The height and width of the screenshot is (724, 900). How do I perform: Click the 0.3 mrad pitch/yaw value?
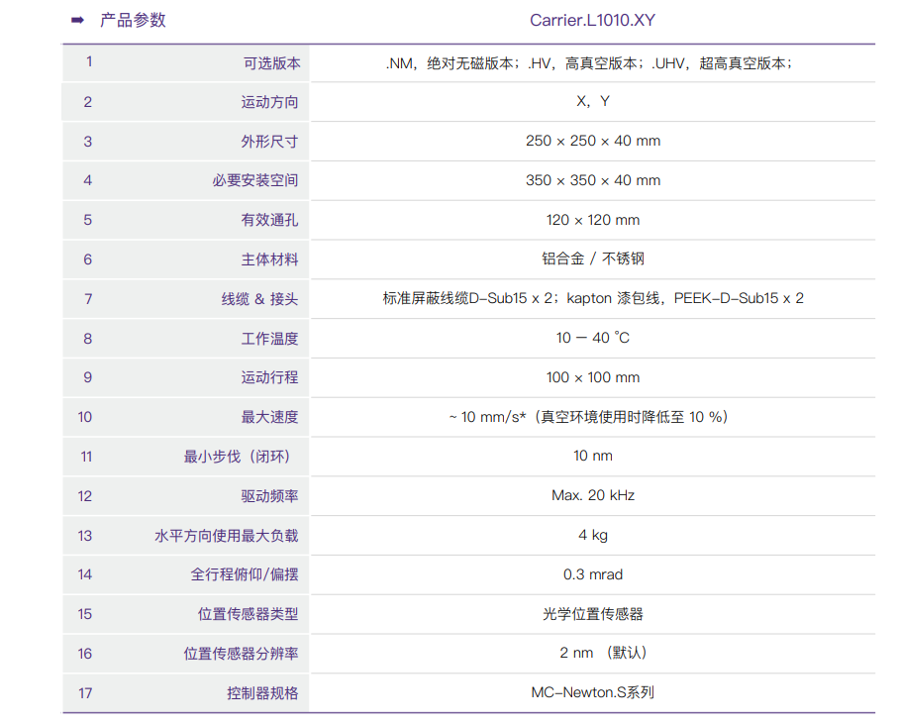pyautogui.click(x=592, y=574)
